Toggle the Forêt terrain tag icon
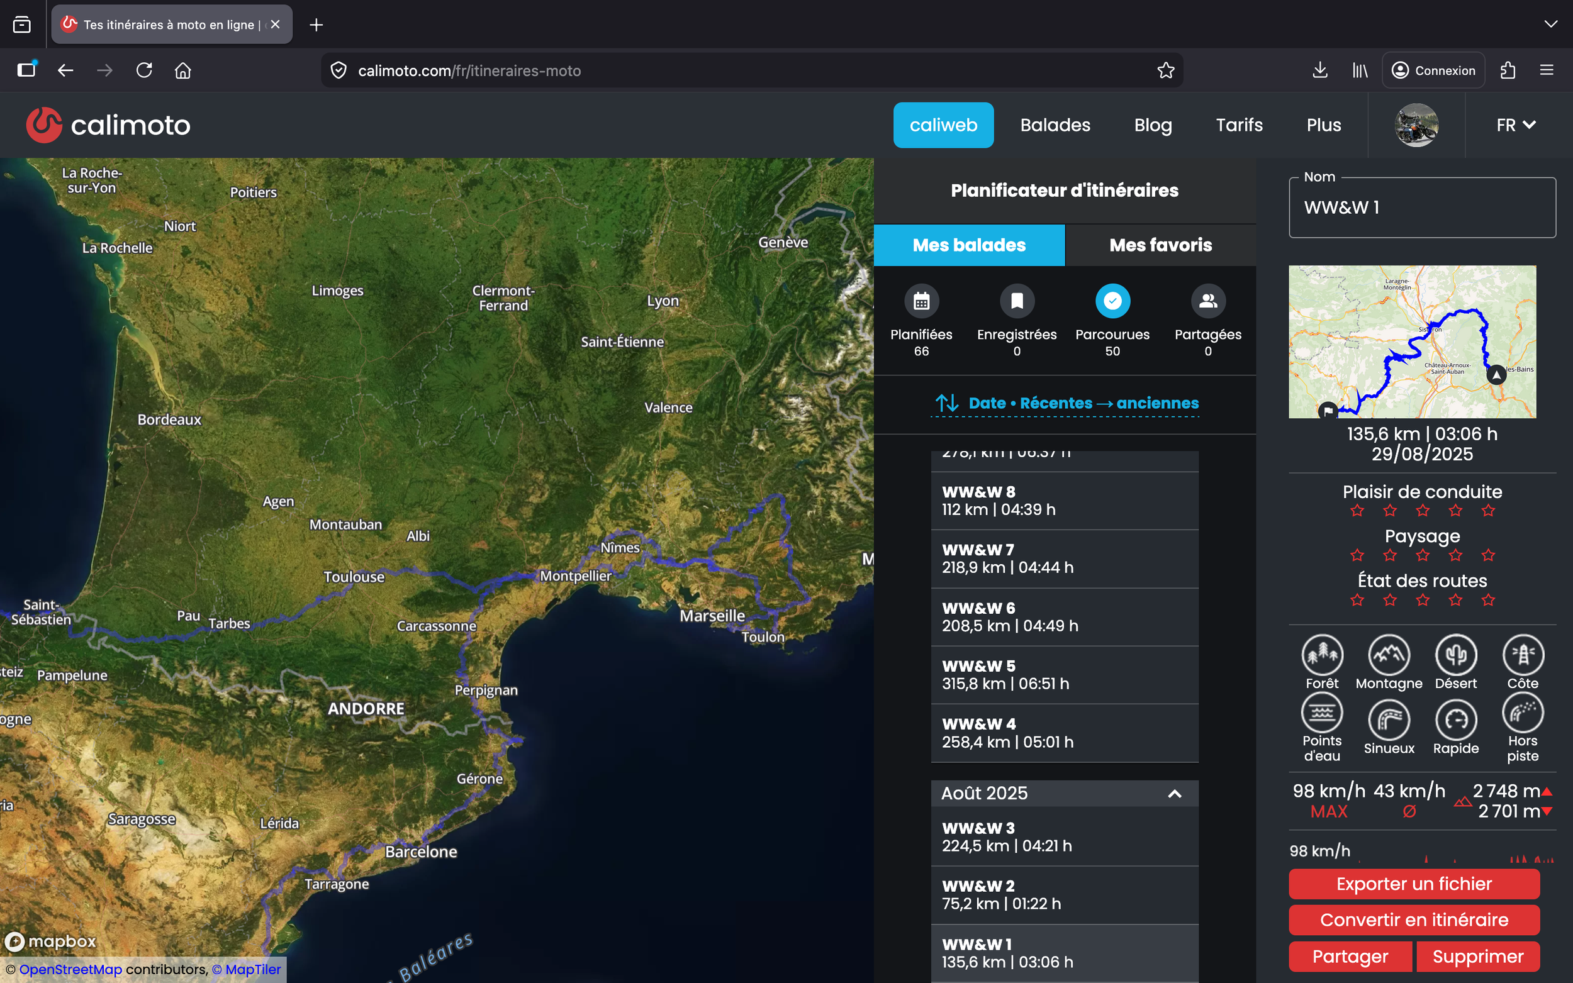The height and width of the screenshot is (983, 1573). 1321,655
